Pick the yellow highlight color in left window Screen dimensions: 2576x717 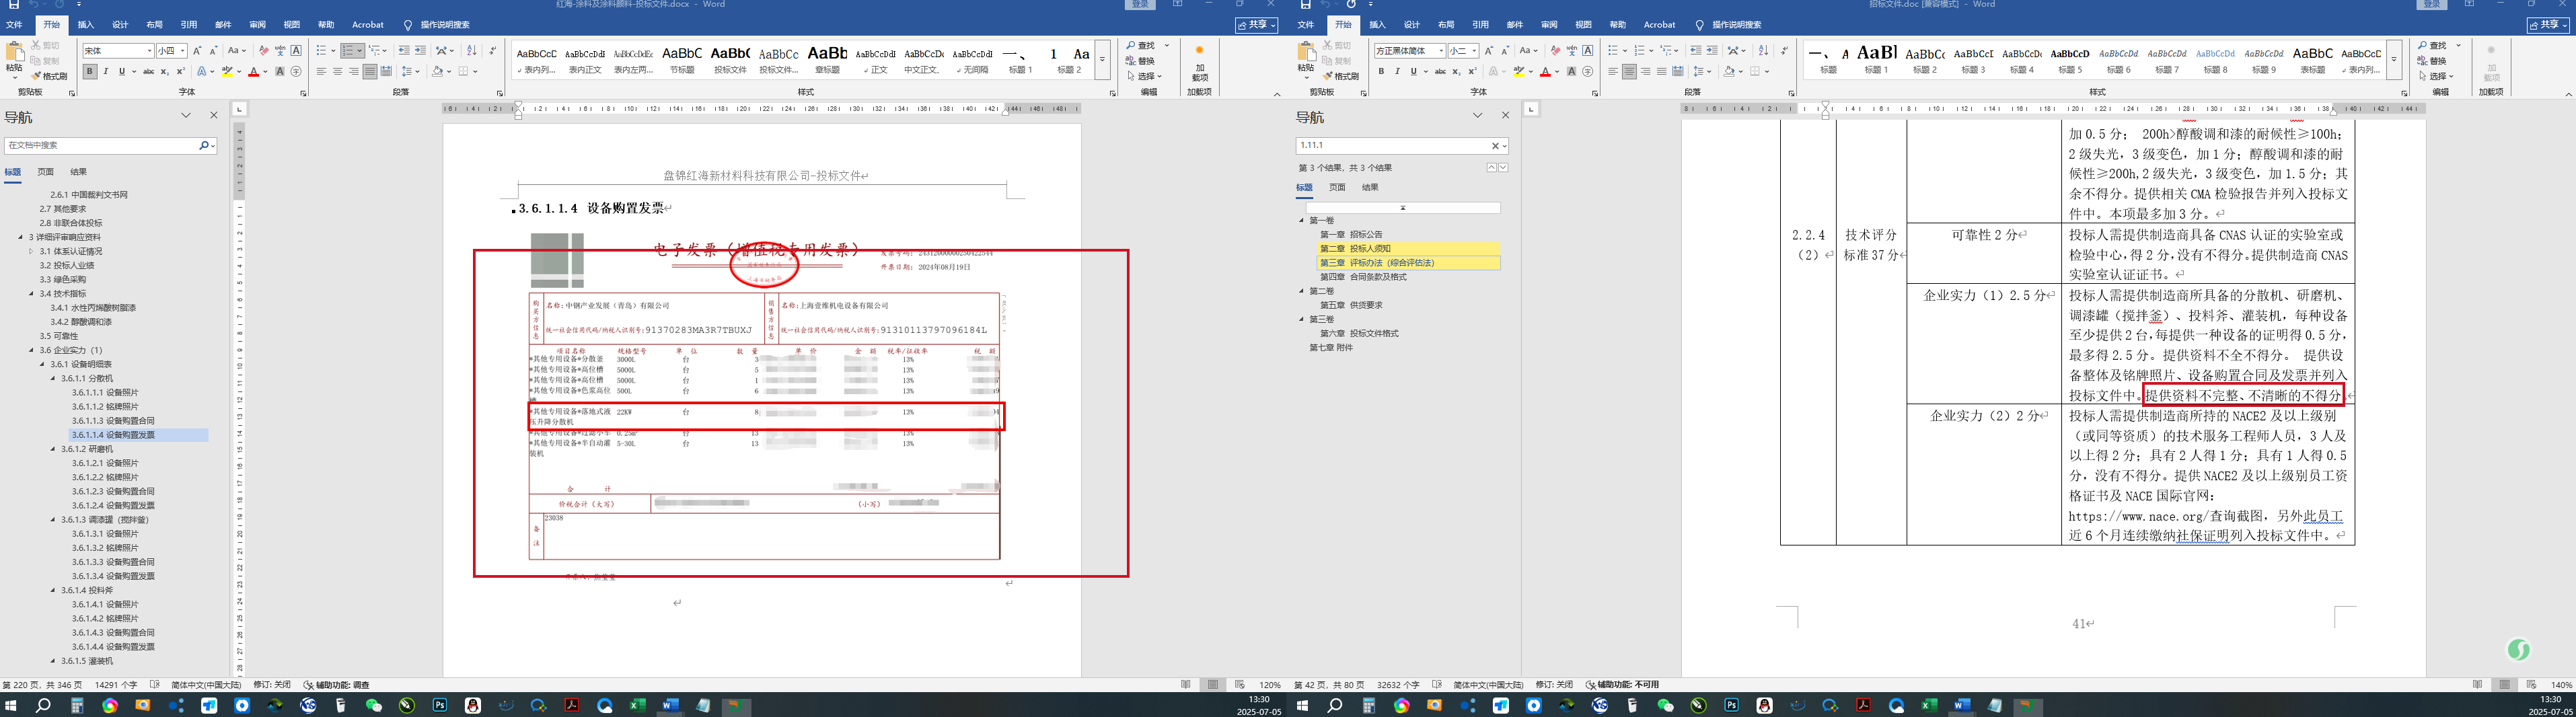[227, 71]
